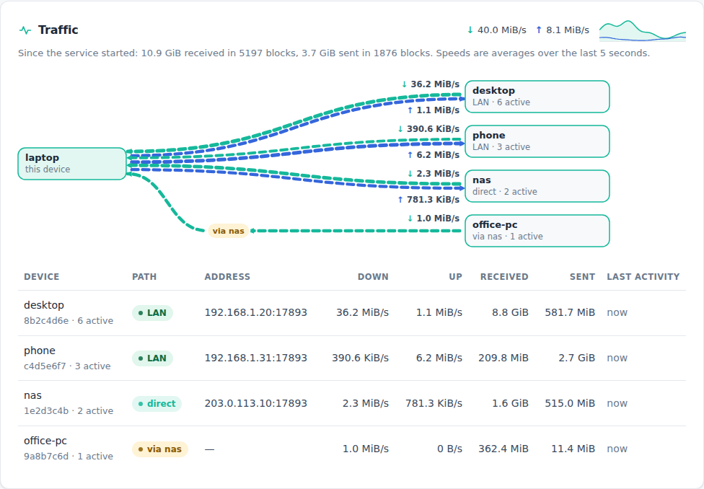Viewport: 704px width, 489px height.
Task: Select the laptop node in the diagram
Action: (72, 164)
